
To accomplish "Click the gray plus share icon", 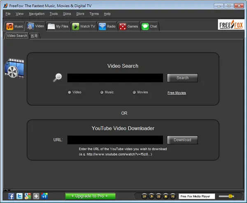I will tap(36, 196).
